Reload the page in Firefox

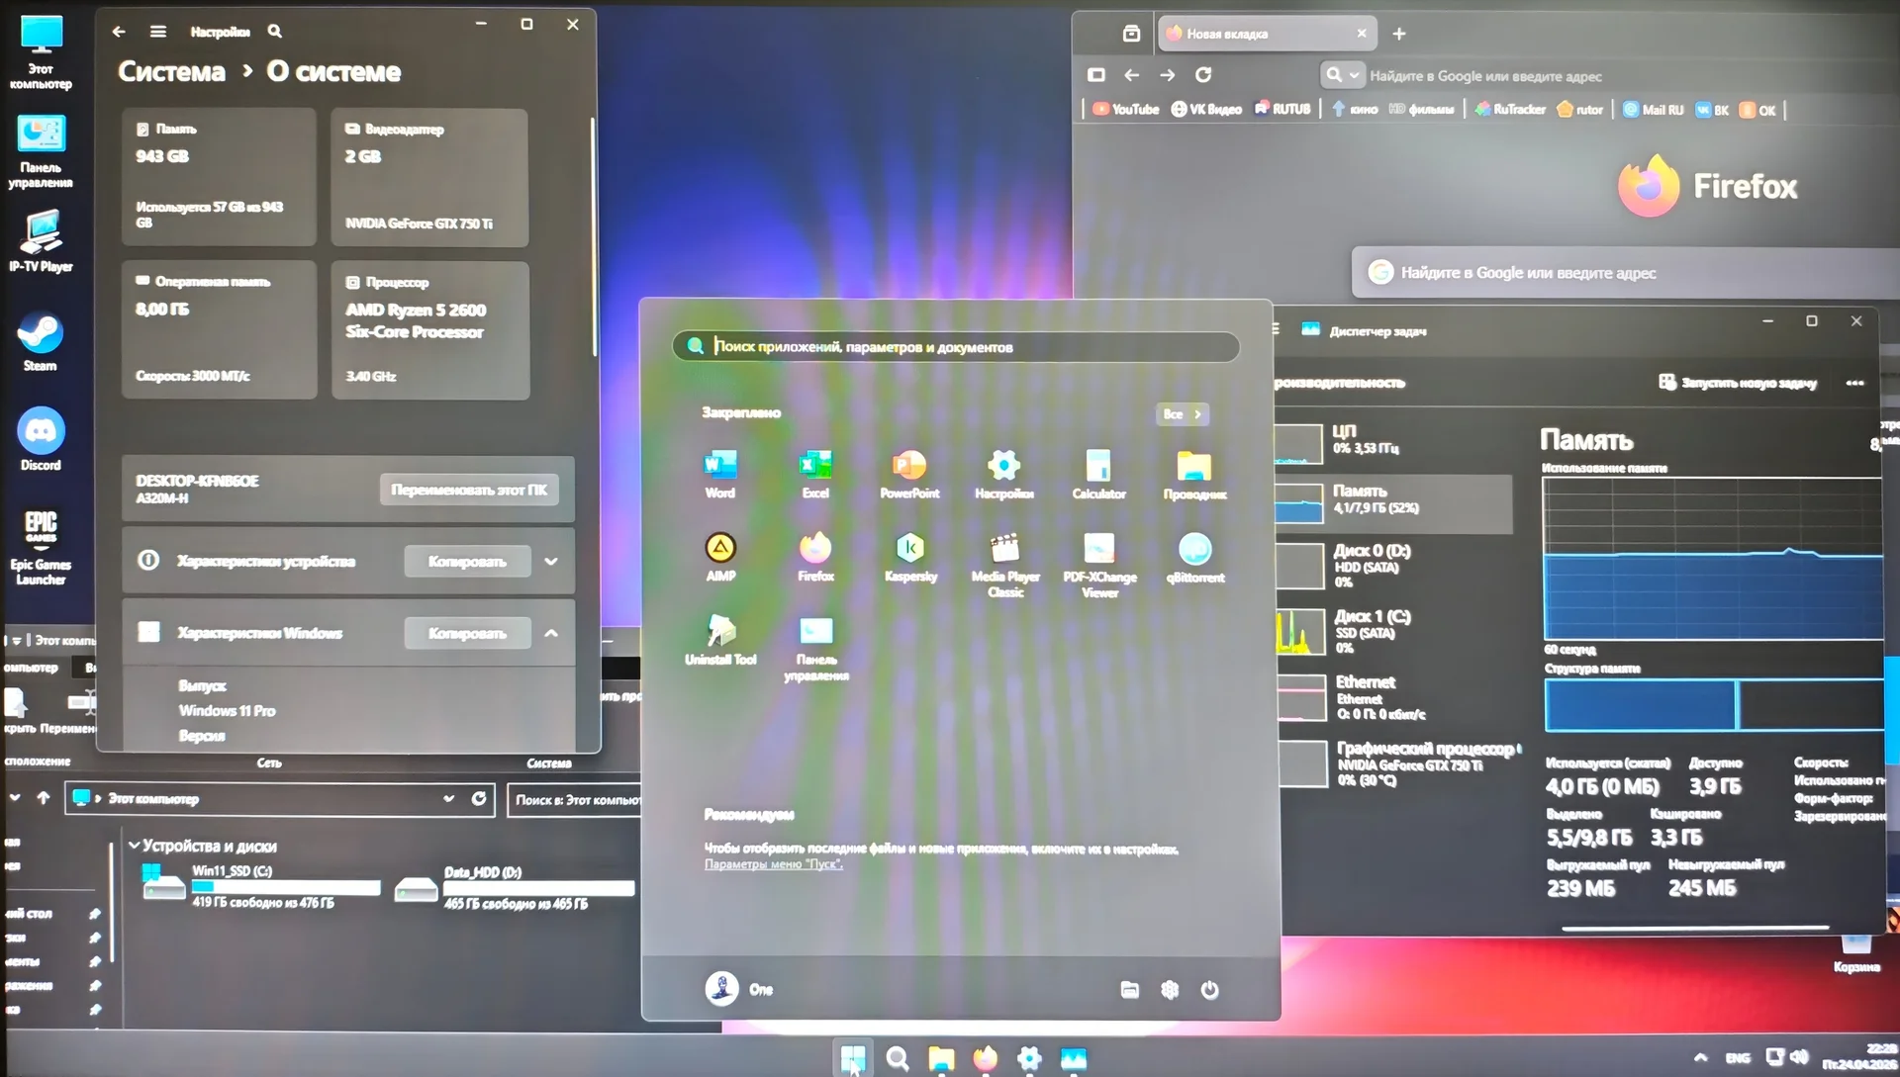(x=1203, y=75)
